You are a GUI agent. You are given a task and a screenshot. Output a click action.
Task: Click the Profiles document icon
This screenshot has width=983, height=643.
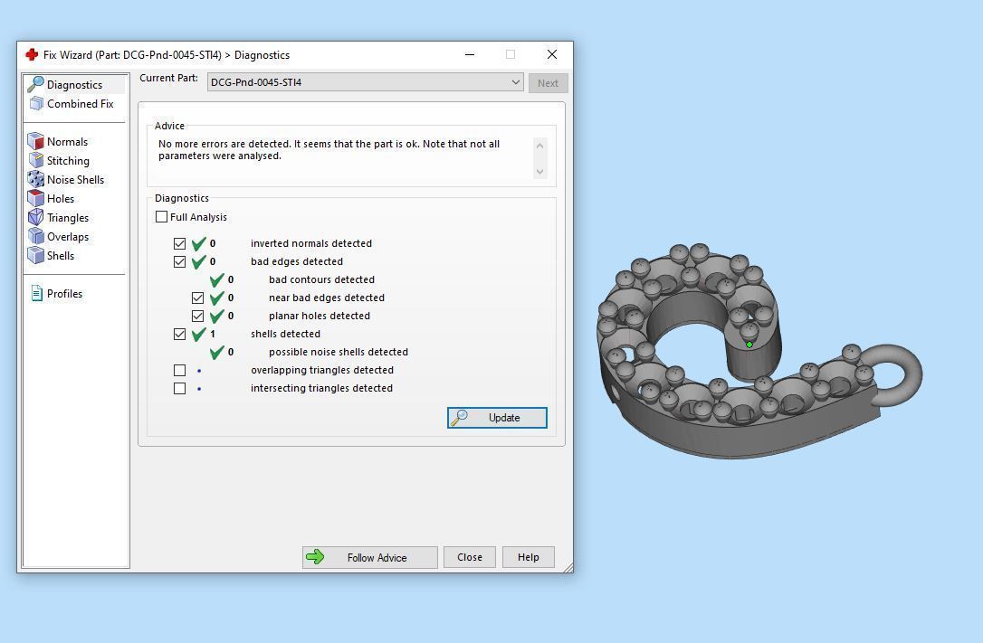37,293
